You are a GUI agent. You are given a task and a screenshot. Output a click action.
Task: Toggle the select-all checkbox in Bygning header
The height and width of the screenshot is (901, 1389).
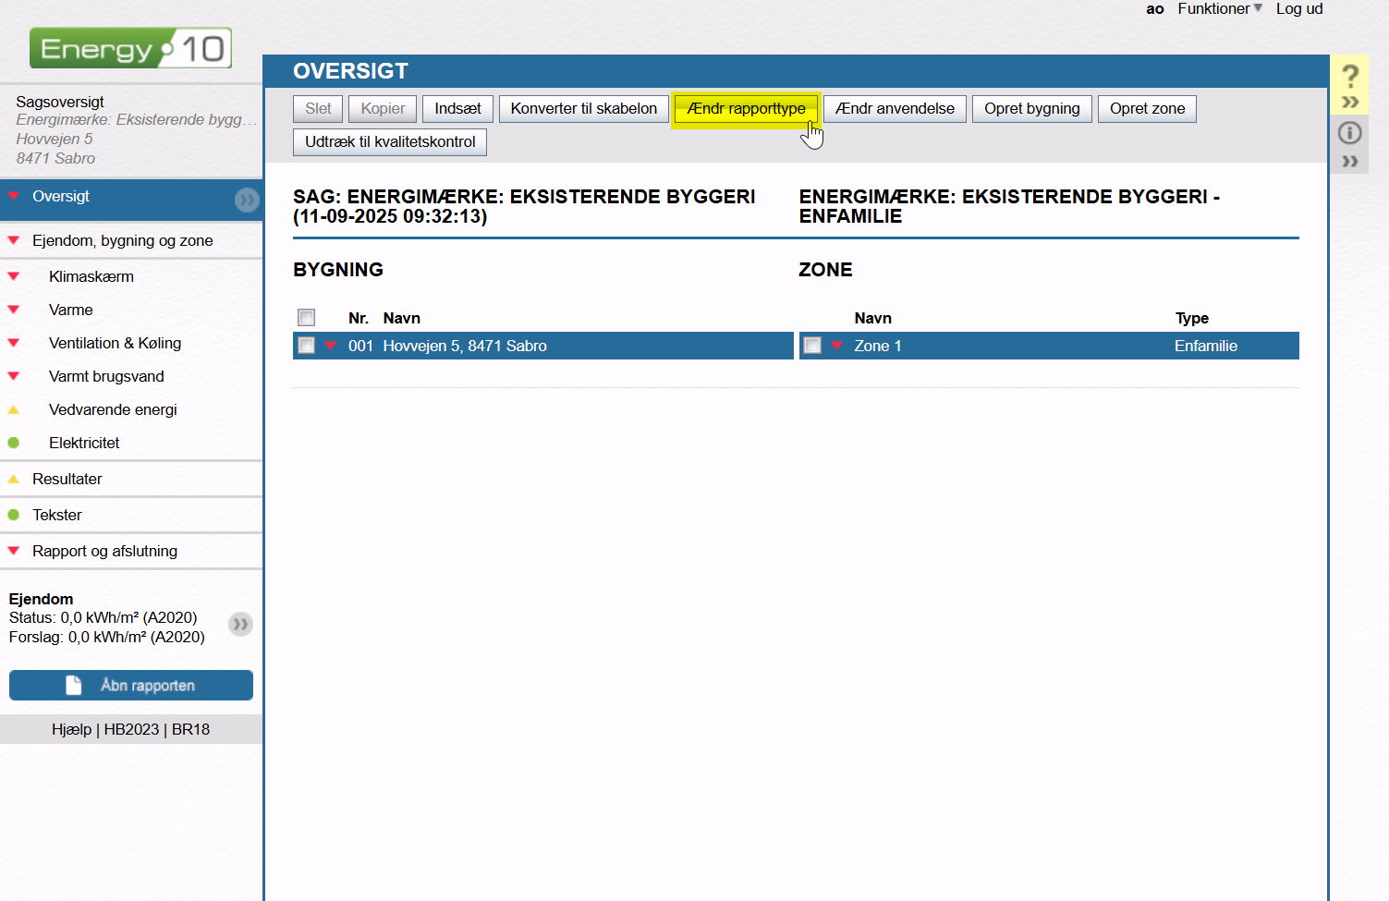pyautogui.click(x=307, y=318)
